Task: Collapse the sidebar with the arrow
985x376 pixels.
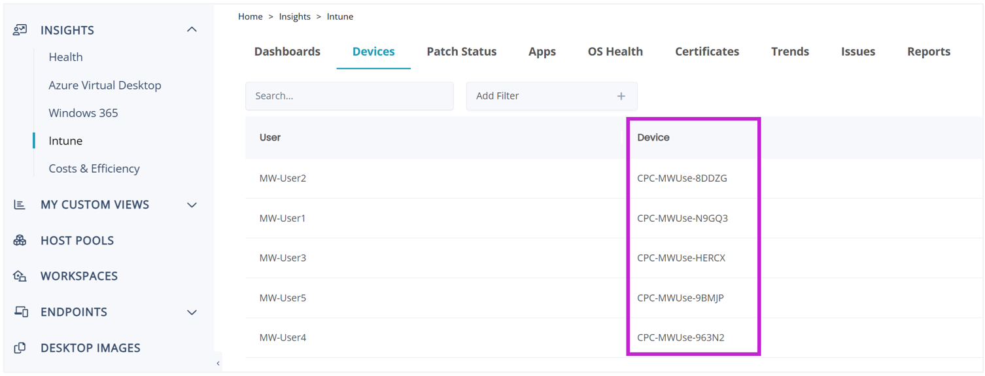Action: [x=218, y=364]
